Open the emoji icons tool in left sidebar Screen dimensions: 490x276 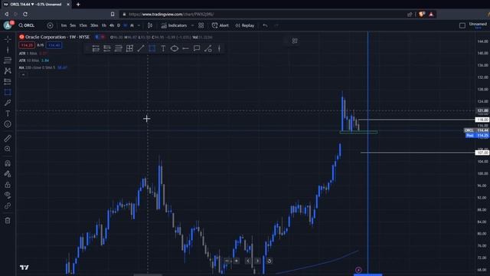coord(8,124)
